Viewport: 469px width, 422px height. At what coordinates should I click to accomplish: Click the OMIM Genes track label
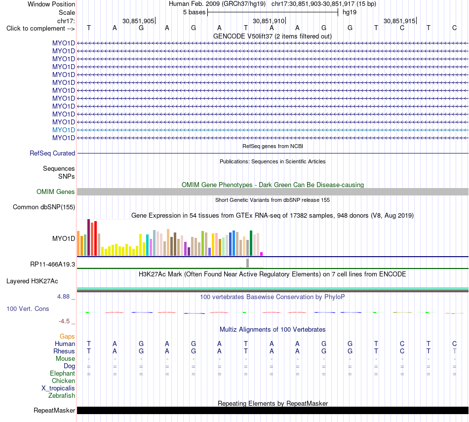55,192
